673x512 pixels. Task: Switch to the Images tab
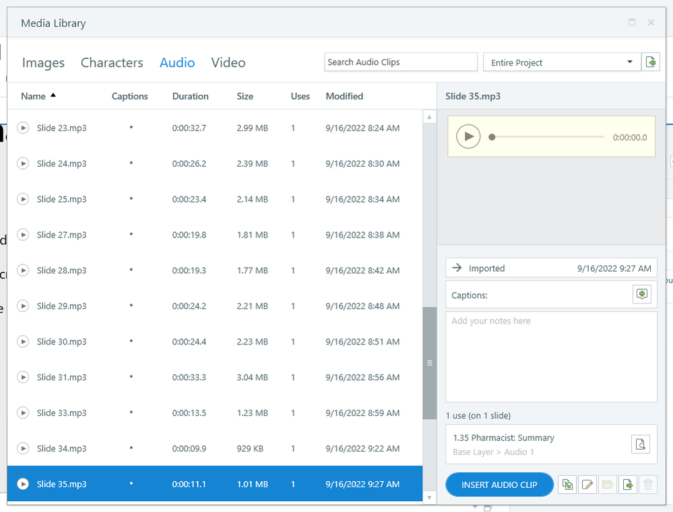coord(43,63)
